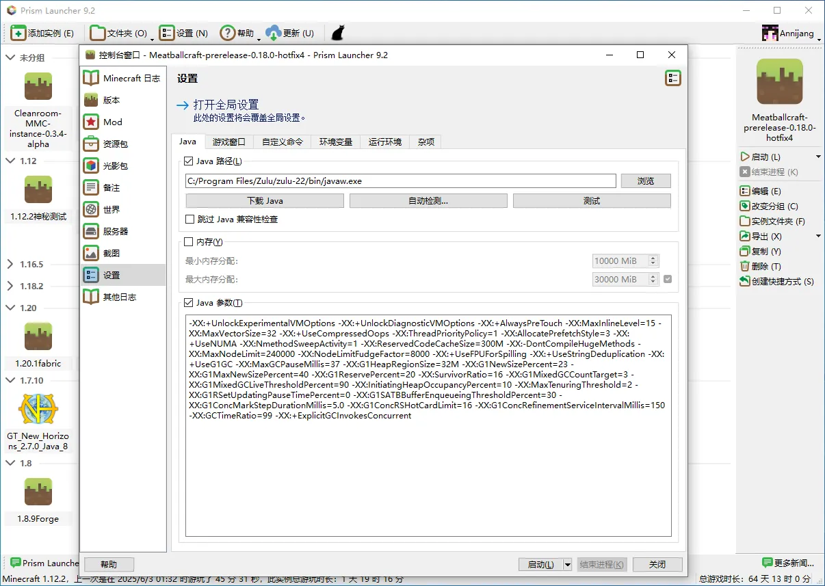Click 更新 cloud download icon
The width and height of the screenshot is (825, 586).
pyautogui.click(x=273, y=33)
